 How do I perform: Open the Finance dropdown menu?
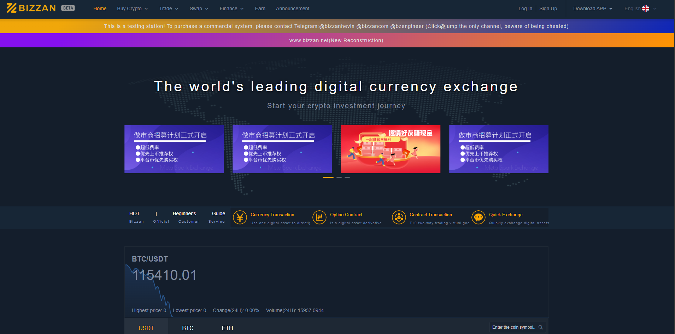(231, 8)
